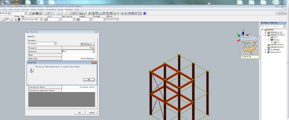This screenshot has height=120, width=289.
Task: Click Cancel in the New Pipe Run dialog
Action: pyautogui.click(x=92, y=113)
